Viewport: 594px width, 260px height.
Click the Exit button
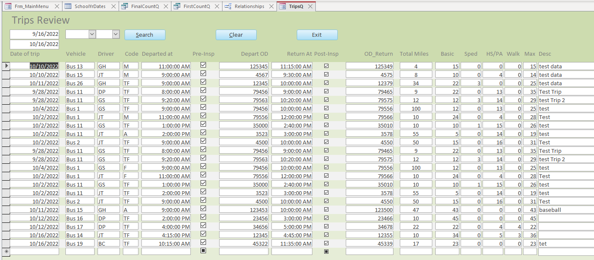click(x=317, y=35)
